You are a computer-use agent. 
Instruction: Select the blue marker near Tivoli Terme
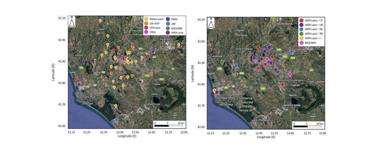click(291, 52)
